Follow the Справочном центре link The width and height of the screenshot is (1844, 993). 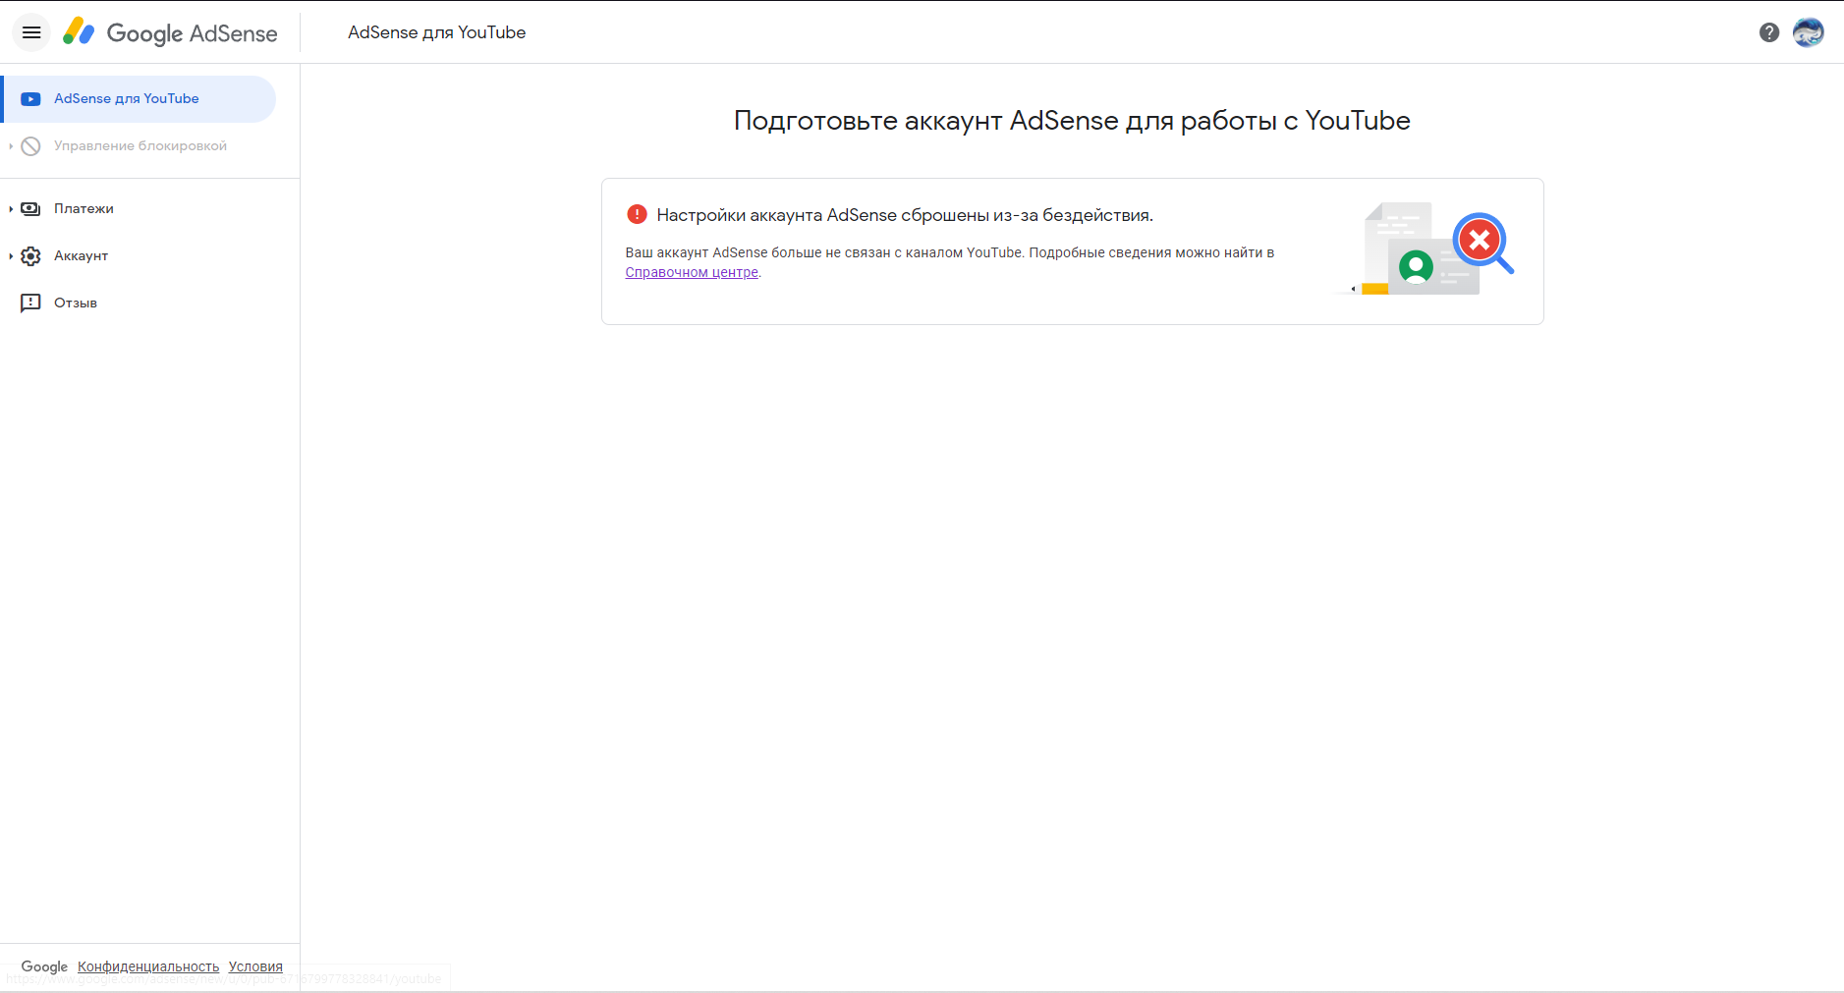click(692, 273)
